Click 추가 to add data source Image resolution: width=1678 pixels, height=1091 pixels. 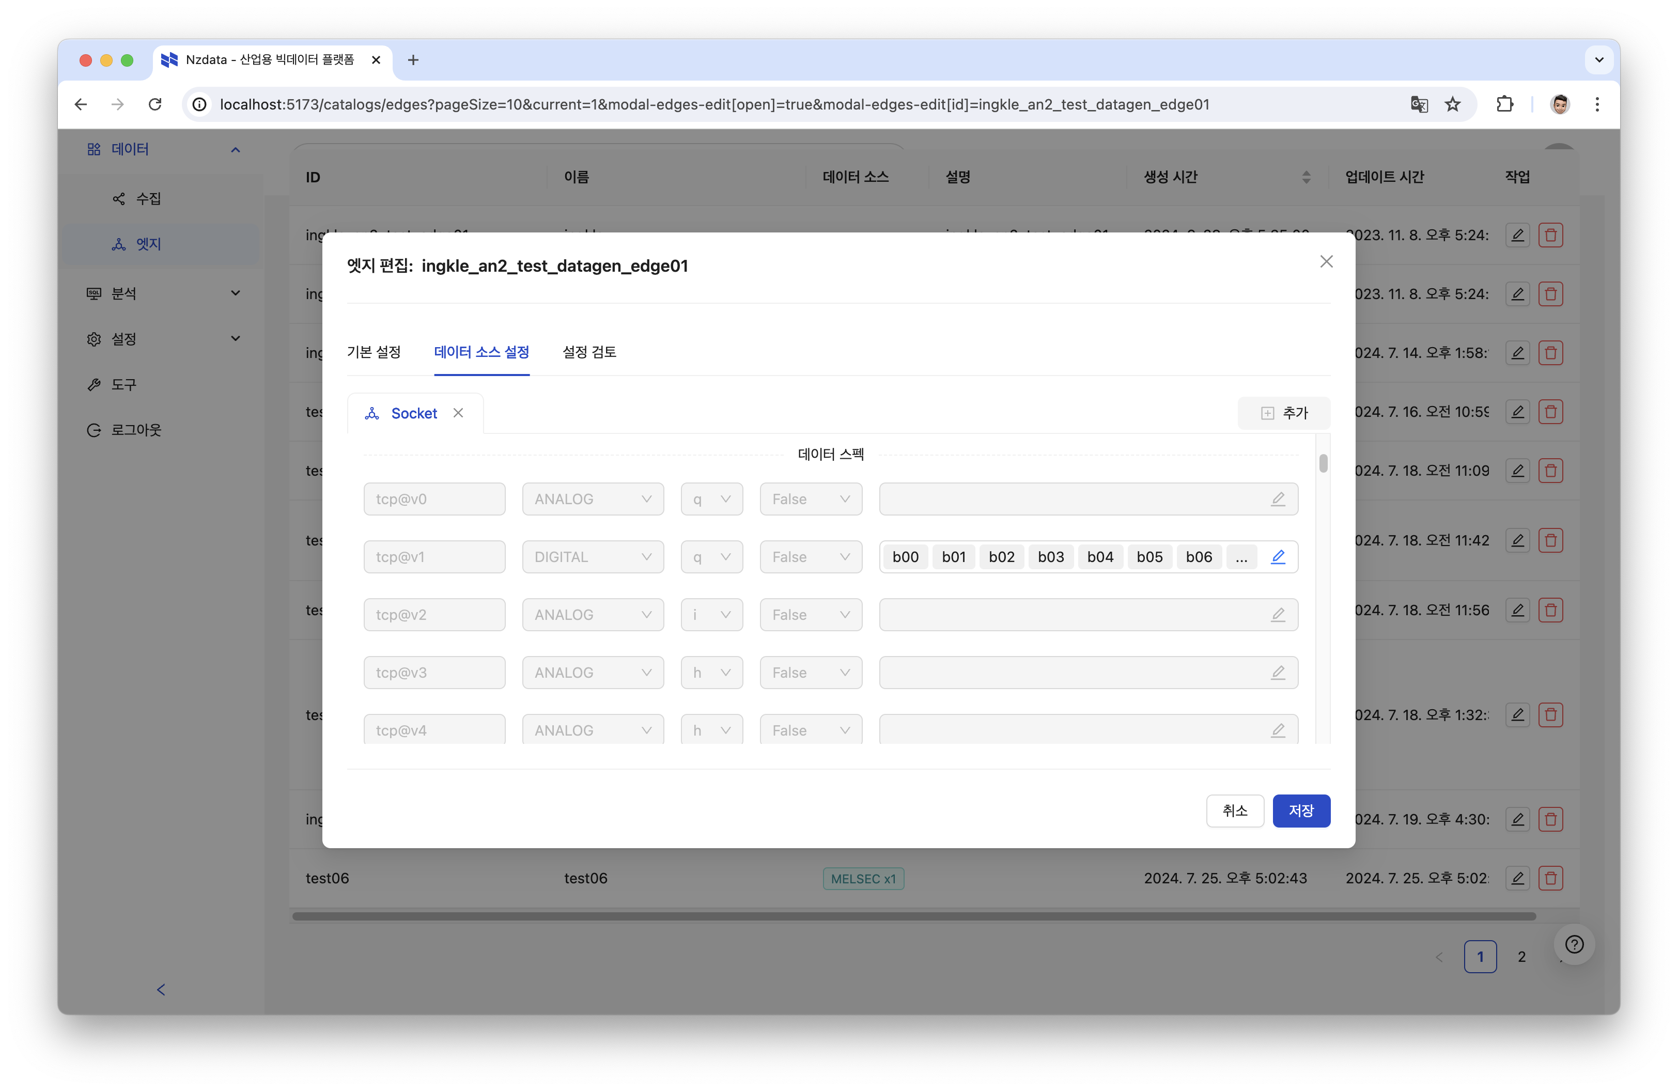tap(1284, 413)
